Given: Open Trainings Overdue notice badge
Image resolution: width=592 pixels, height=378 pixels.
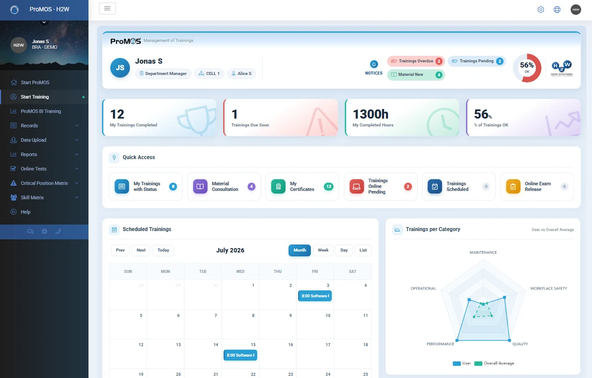Looking at the screenshot, I should click(x=416, y=61).
